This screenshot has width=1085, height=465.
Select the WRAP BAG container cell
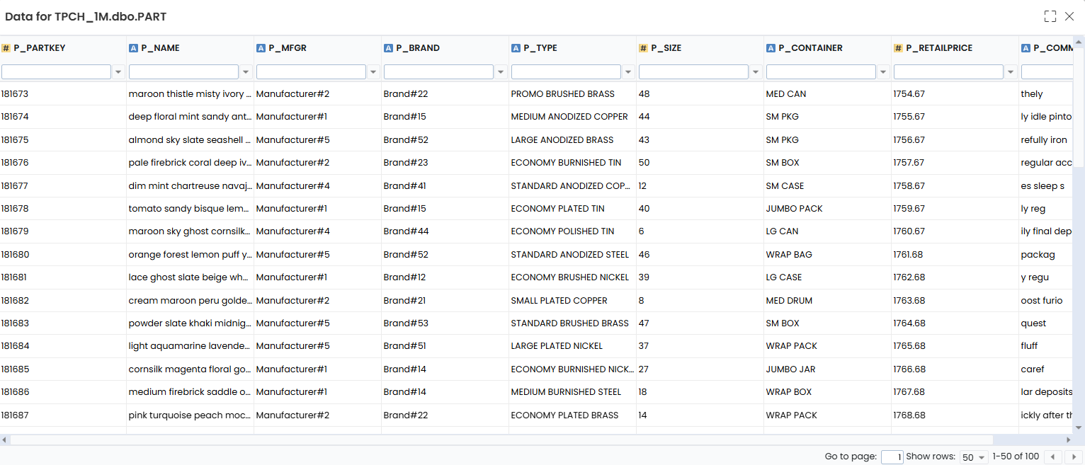coord(828,255)
